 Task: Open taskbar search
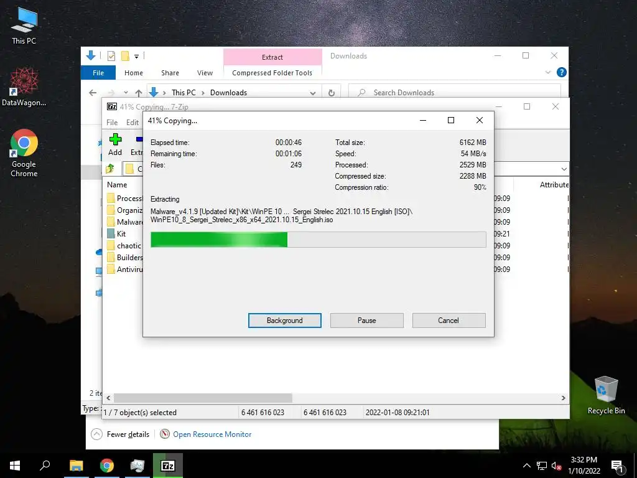[45, 466]
